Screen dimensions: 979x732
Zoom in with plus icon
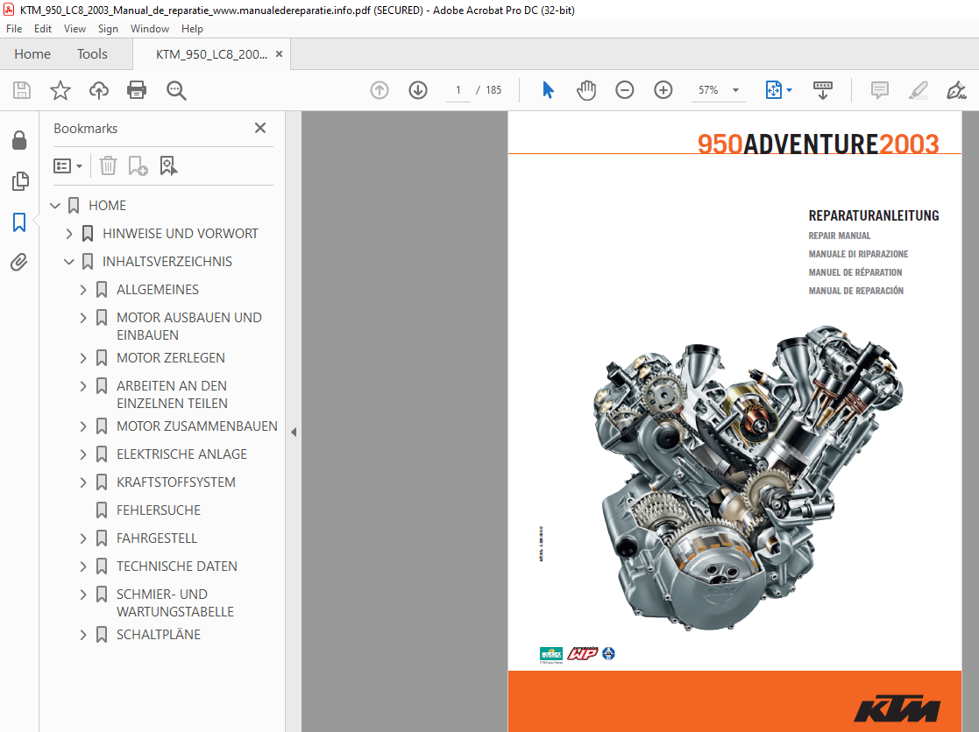[x=663, y=90]
